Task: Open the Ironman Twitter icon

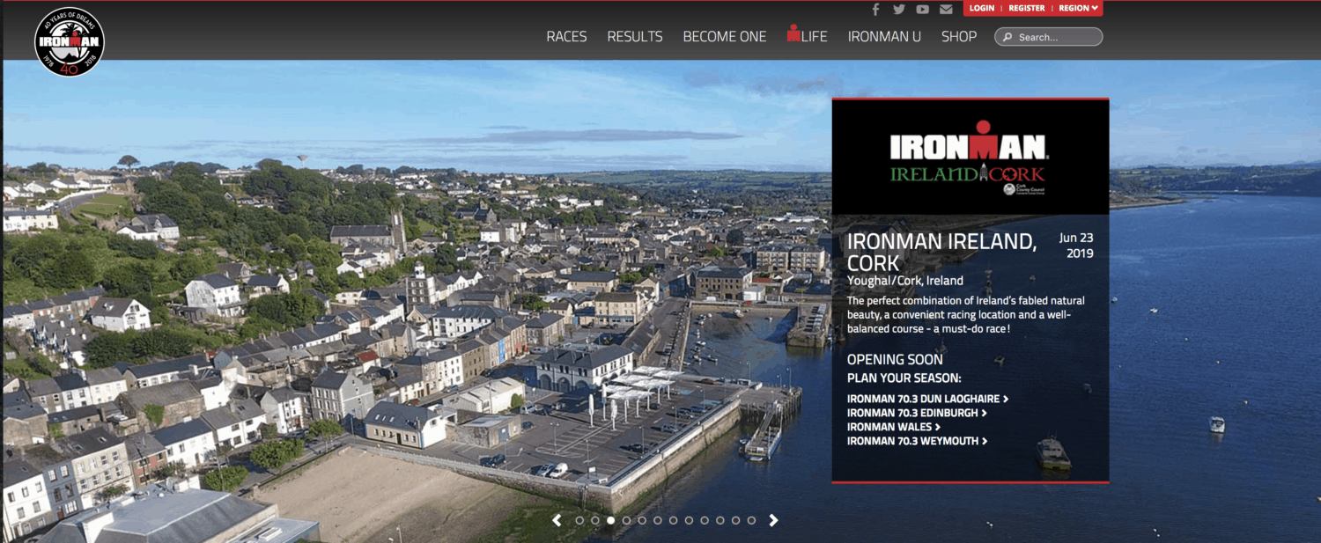Action: [899, 9]
